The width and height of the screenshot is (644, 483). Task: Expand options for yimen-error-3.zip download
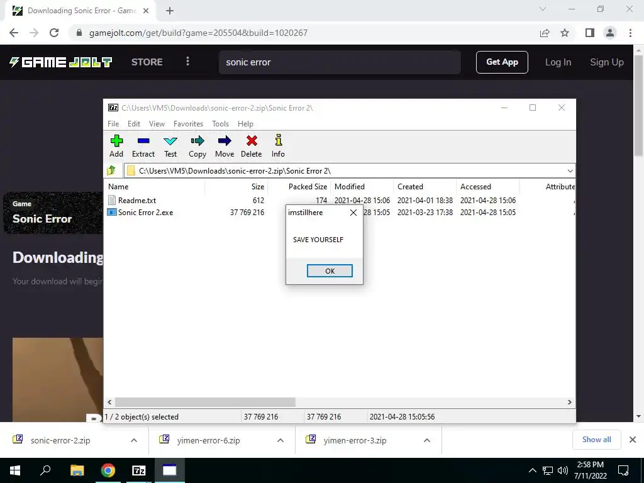tap(427, 440)
